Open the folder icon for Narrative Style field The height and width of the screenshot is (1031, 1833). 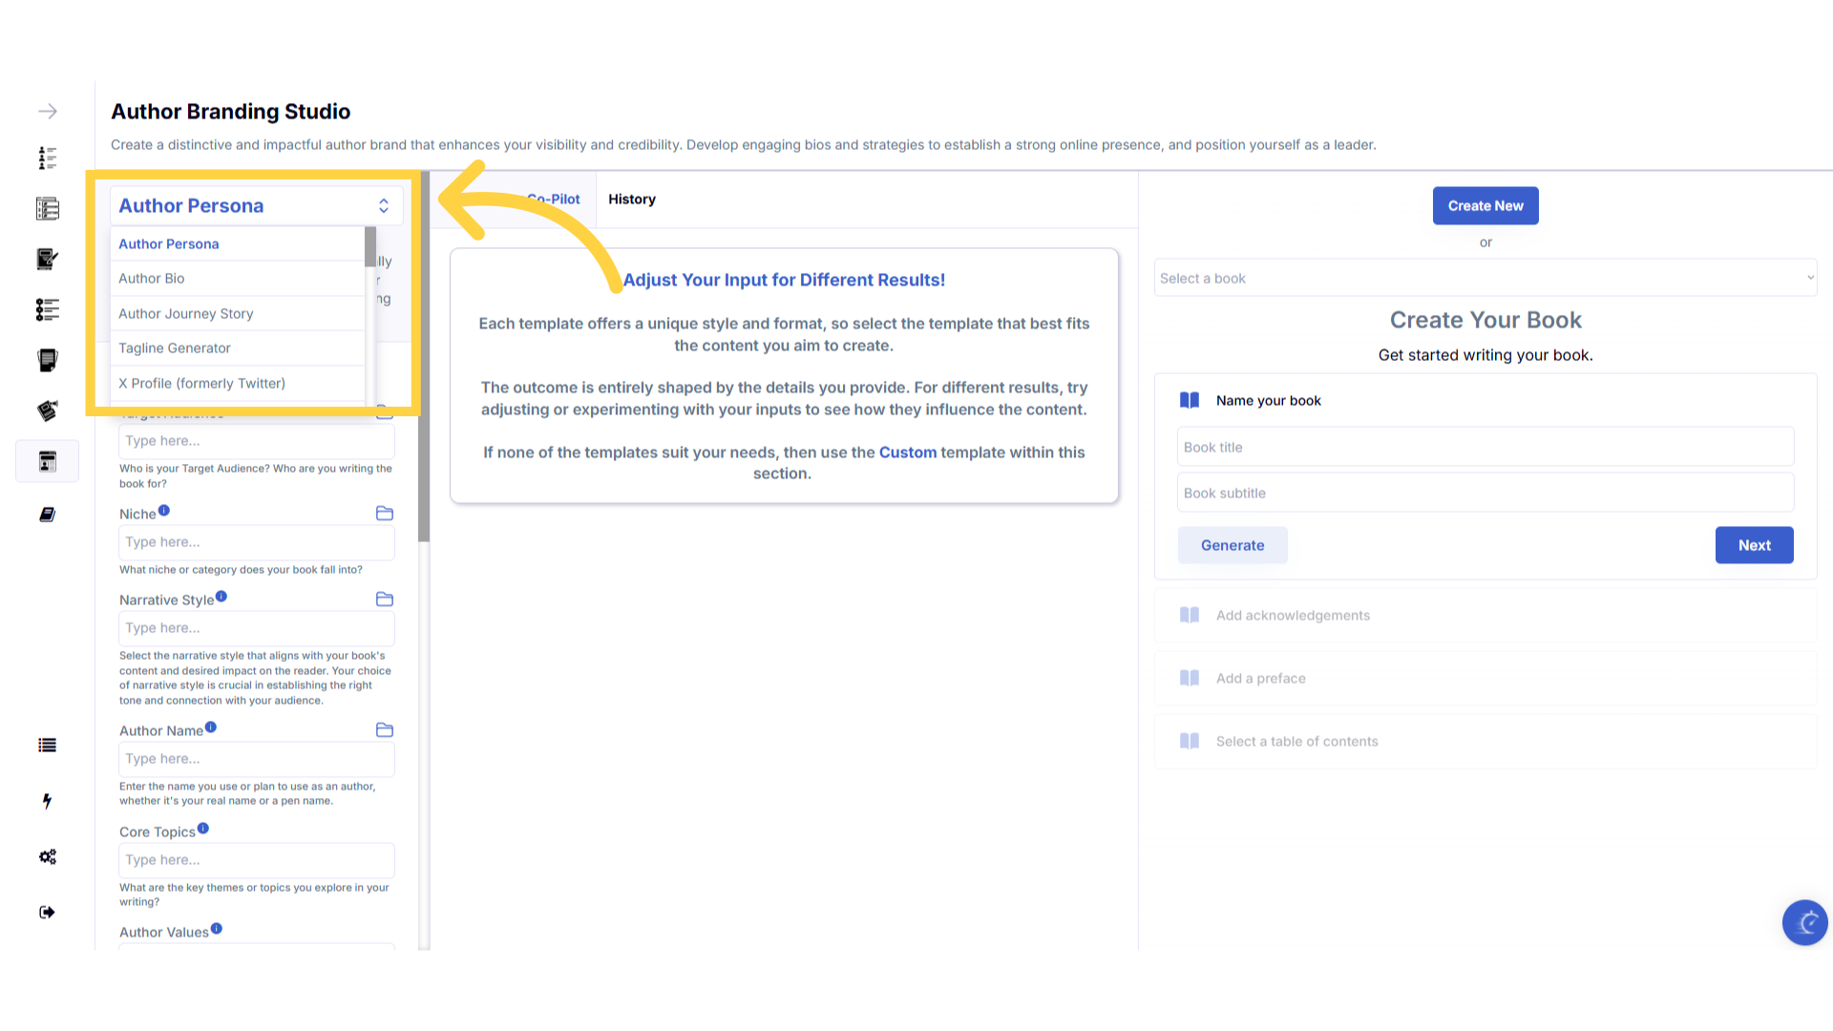pos(385,600)
